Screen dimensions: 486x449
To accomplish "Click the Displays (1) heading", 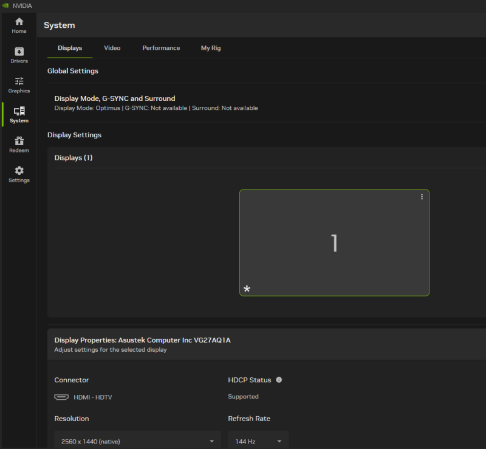I will coord(74,157).
